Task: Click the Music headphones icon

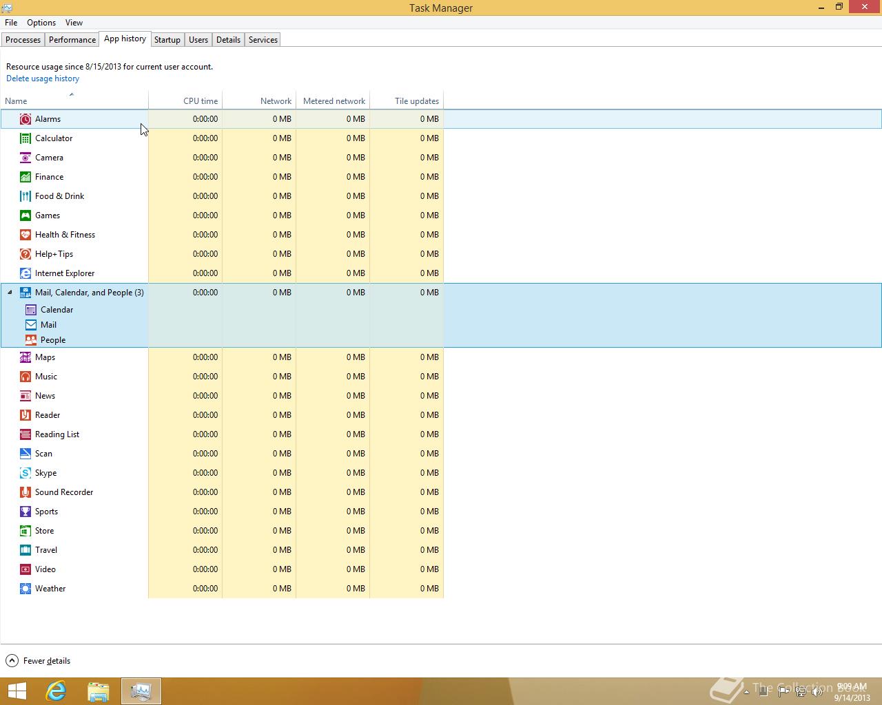Action: pos(25,377)
